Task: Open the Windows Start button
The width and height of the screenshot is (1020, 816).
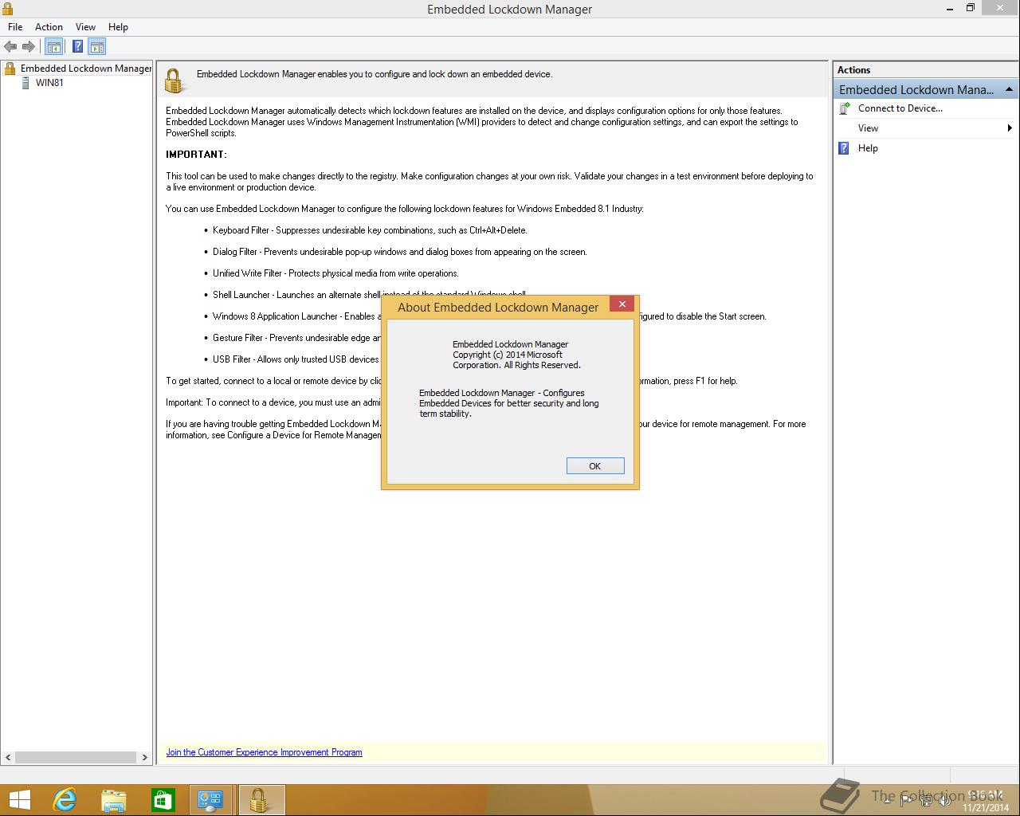Action: click(x=19, y=800)
